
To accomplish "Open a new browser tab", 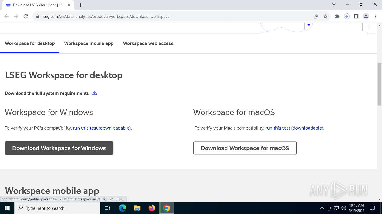I will (81, 5).
